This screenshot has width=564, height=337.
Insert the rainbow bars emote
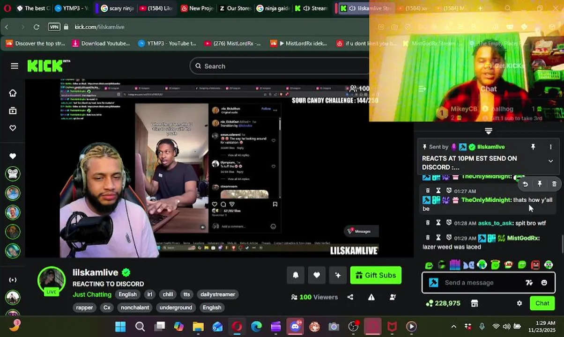pos(455,265)
